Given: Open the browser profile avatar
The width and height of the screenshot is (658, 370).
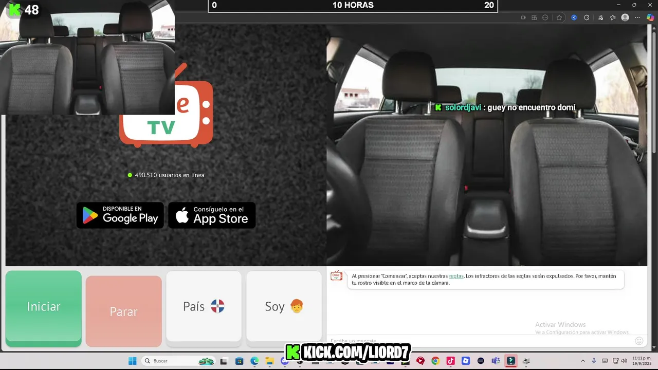Looking at the screenshot, I should [625, 17].
